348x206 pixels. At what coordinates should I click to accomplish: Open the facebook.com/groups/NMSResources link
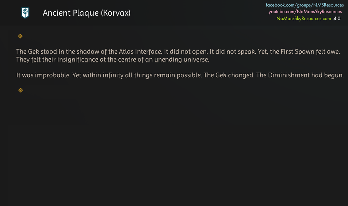305,5
